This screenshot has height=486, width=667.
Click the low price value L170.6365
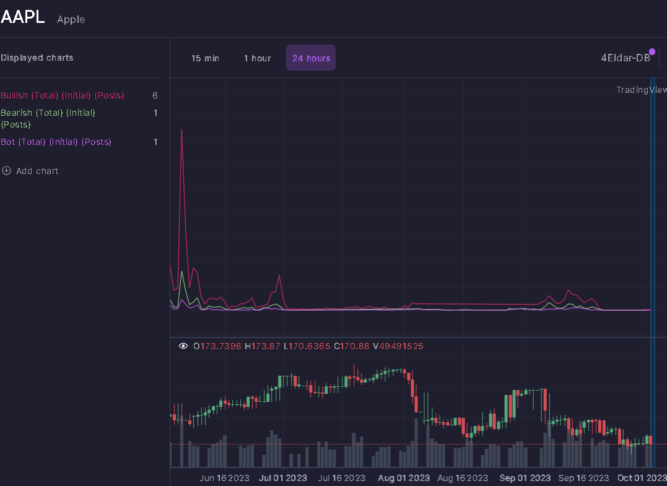click(307, 346)
